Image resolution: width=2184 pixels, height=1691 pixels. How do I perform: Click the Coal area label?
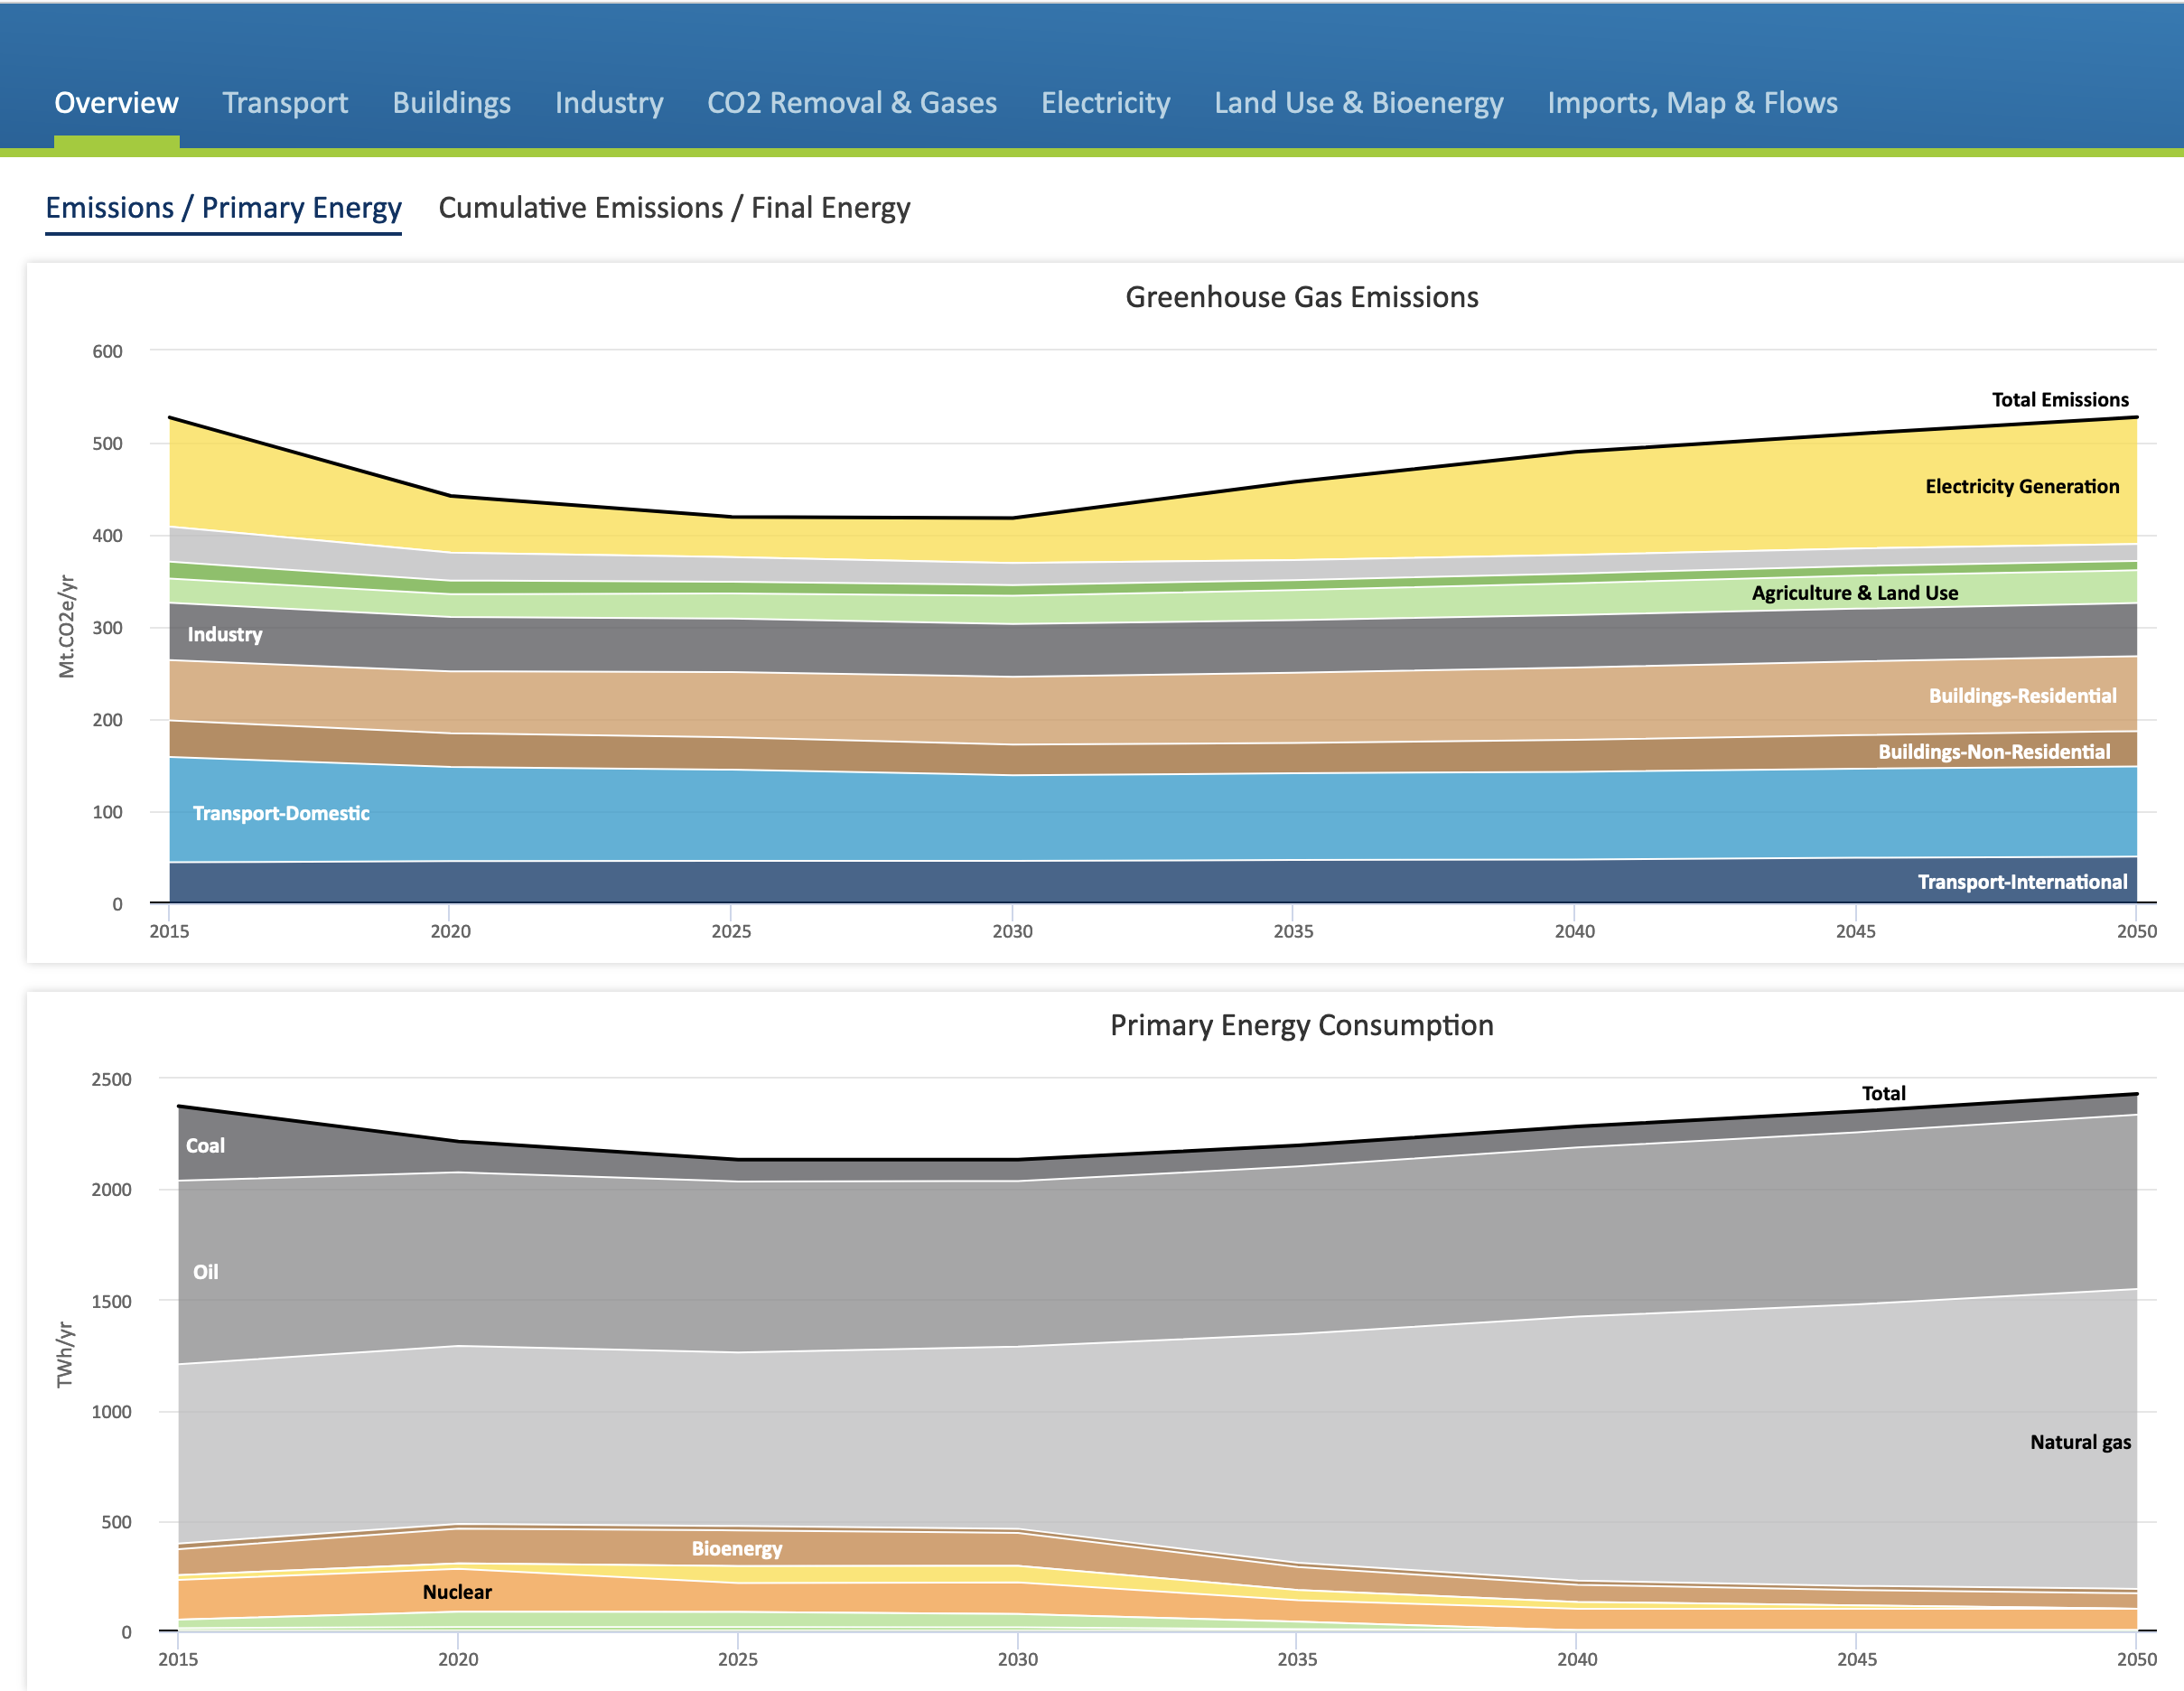tap(205, 1146)
